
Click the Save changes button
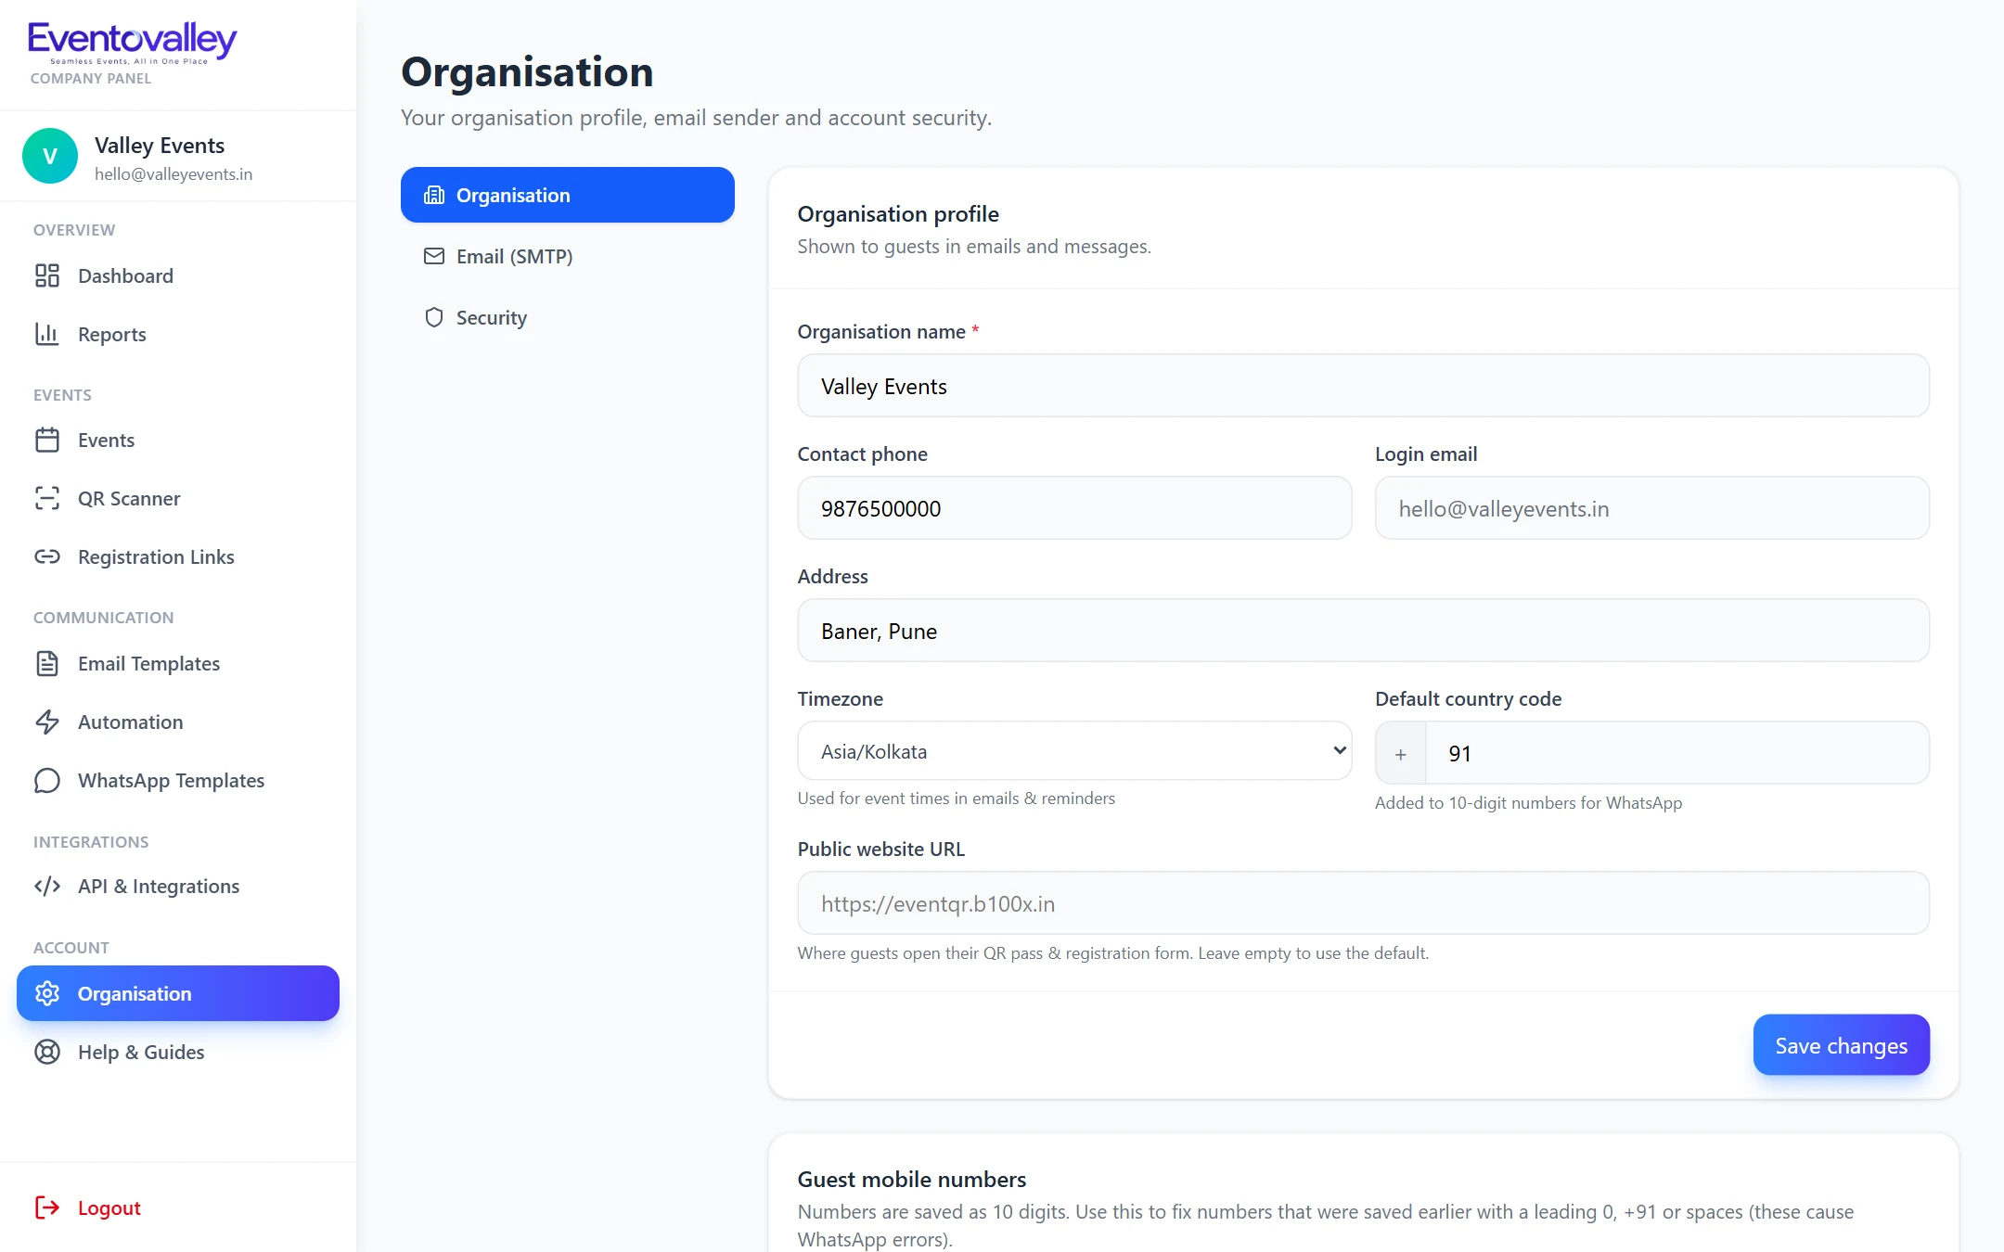pyautogui.click(x=1841, y=1045)
